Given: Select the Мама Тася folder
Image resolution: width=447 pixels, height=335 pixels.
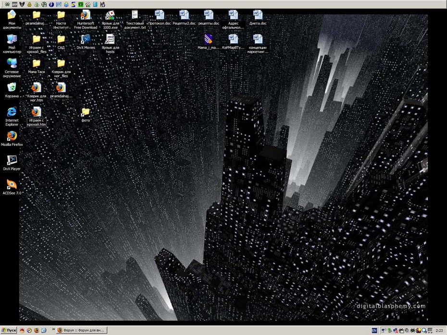Looking at the screenshot, I should (36, 66).
